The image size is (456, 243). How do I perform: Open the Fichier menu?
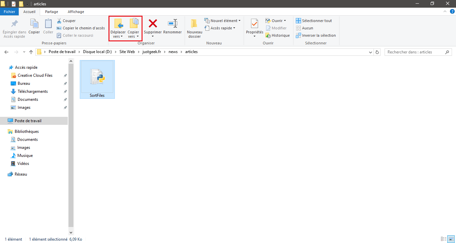coord(9,12)
